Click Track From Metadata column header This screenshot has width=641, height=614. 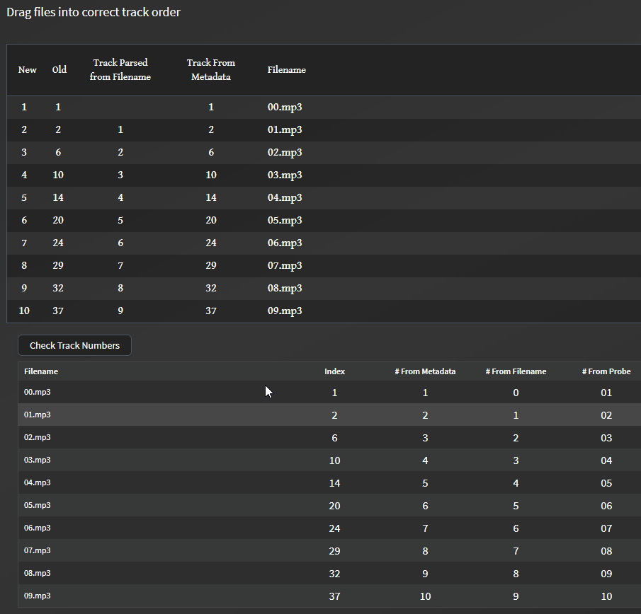pos(211,70)
